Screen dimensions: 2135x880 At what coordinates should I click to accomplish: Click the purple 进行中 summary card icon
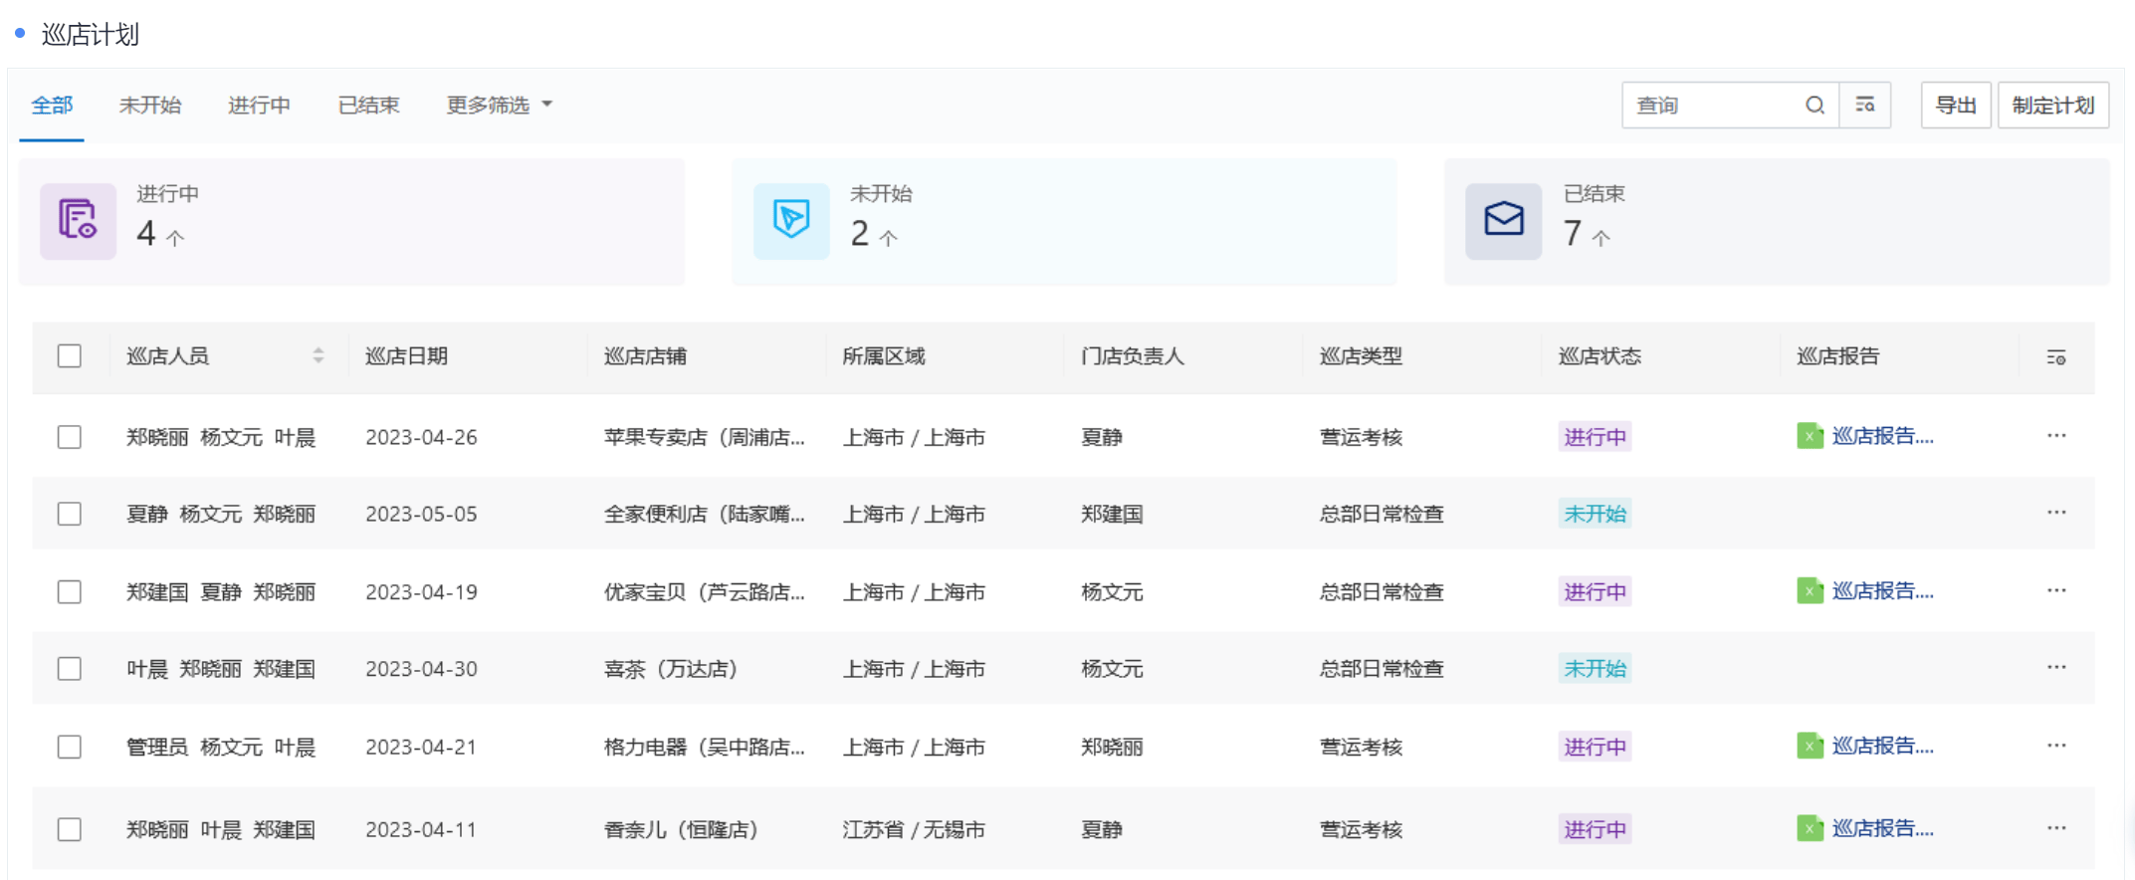pos(78,220)
